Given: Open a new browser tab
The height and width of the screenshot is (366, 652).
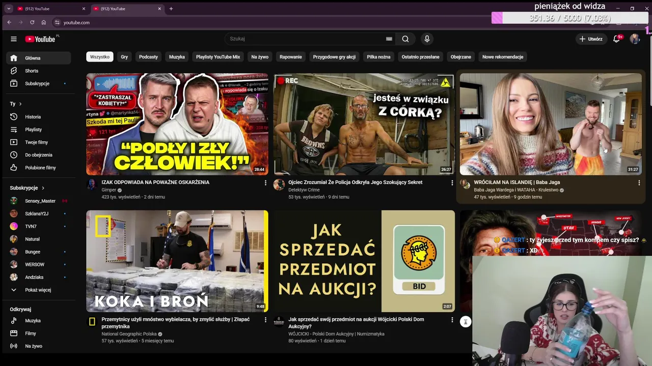Looking at the screenshot, I should pyautogui.click(x=171, y=9).
